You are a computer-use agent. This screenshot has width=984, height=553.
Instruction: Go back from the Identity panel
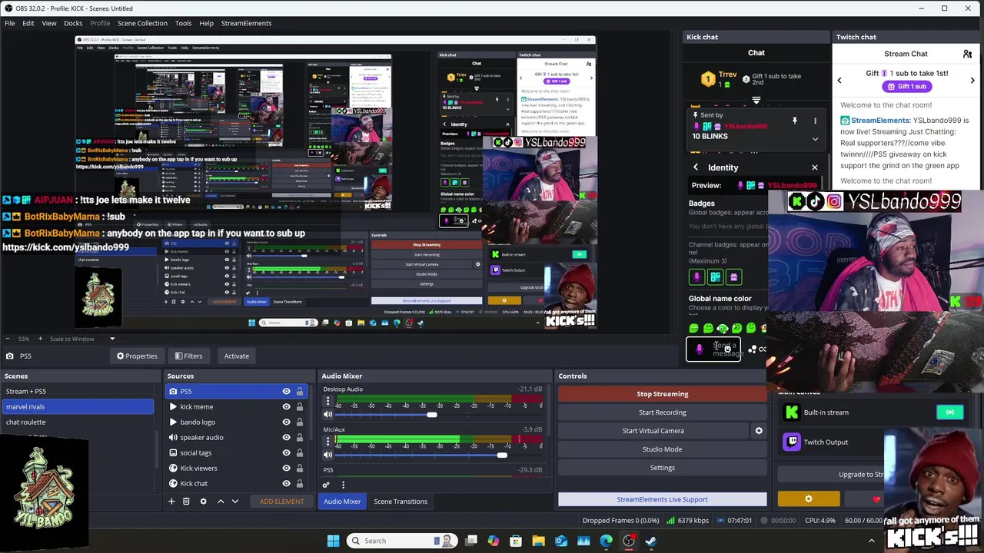pos(696,167)
